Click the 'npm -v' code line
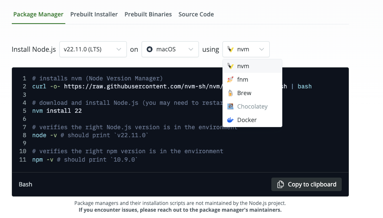Image resolution: width=383 pixels, height=218 pixels. point(85,160)
